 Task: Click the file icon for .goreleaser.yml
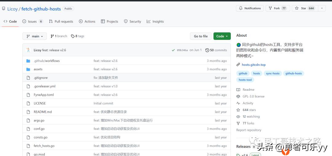tap(28, 86)
